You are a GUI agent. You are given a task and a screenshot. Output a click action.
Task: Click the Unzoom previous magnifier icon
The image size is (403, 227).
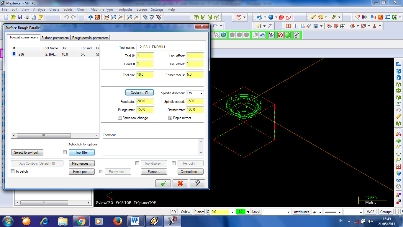pos(129,17)
